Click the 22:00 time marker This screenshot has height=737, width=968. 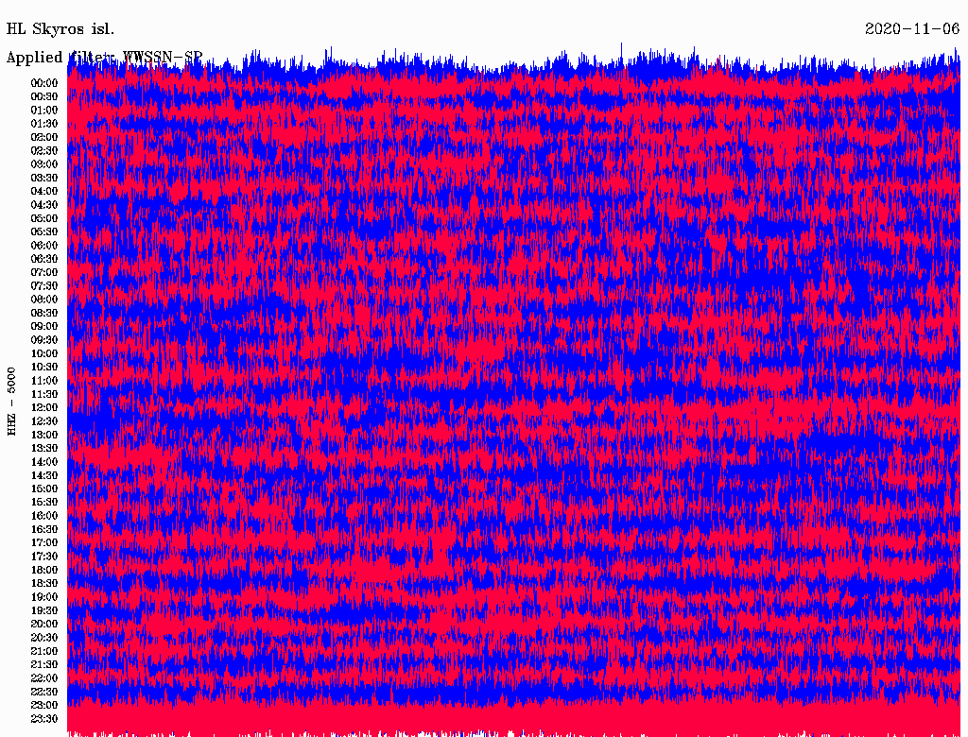(44, 678)
